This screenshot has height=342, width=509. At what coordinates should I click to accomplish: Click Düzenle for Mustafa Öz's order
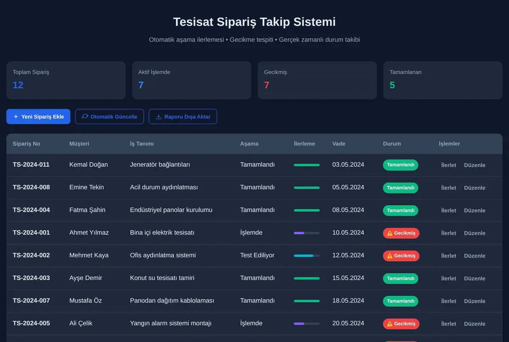[475, 301]
